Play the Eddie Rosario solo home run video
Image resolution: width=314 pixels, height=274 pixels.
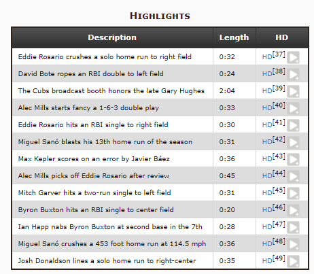coord(293,57)
